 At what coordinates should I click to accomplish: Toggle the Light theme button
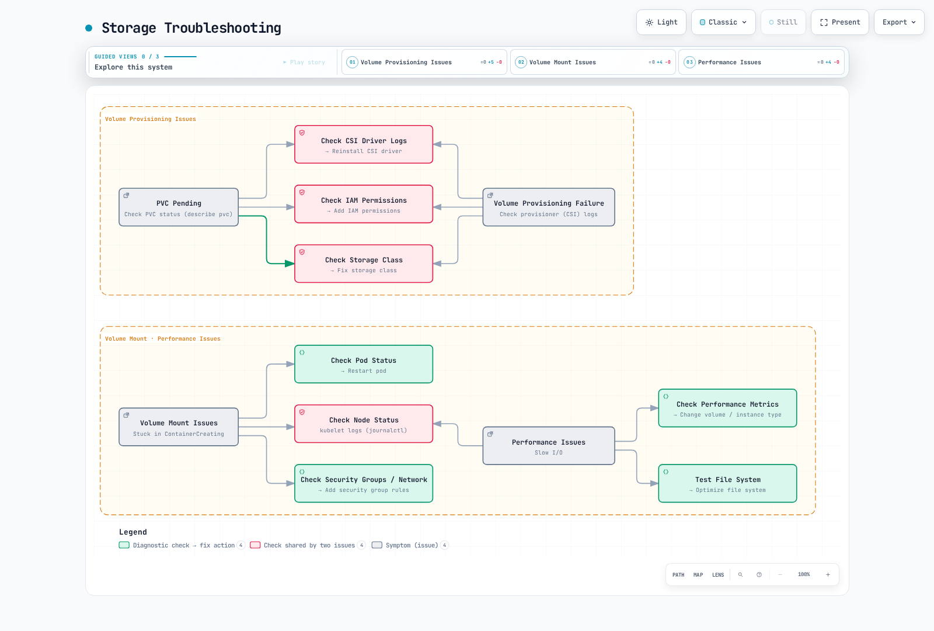point(661,22)
